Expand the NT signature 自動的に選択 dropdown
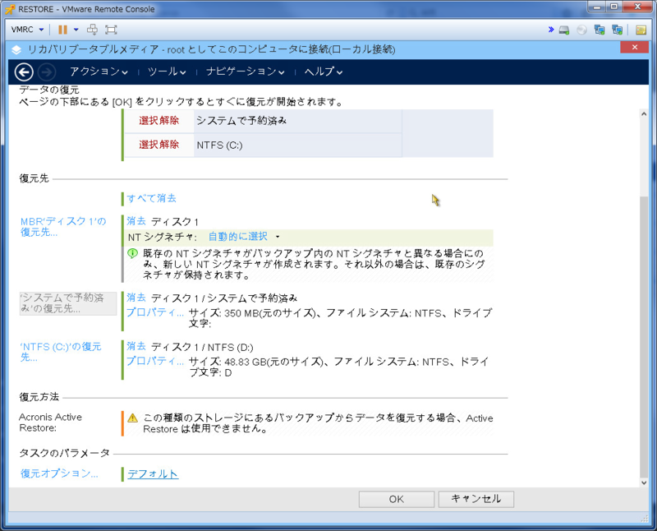 pyautogui.click(x=243, y=237)
